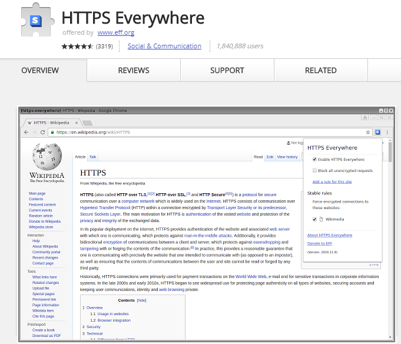Toggle Enable HTTPS Everywhere checkbox
401x344 pixels.
tap(314, 160)
